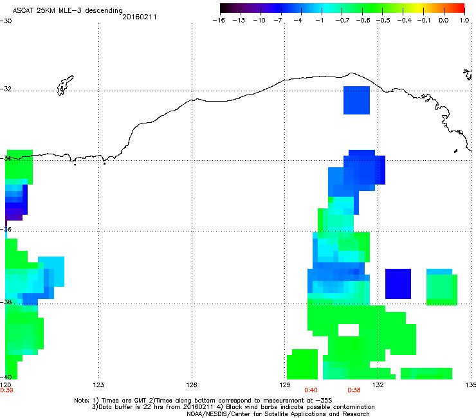
Task: Select the -10 color scale label
Action: point(259,21)
